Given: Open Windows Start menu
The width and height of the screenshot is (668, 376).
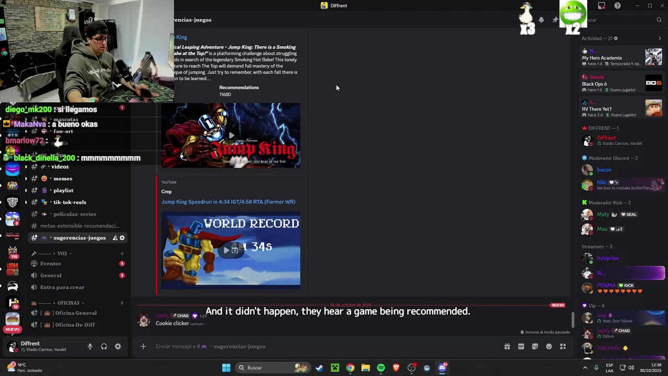Looking at the screenshot, I should 226,368.
